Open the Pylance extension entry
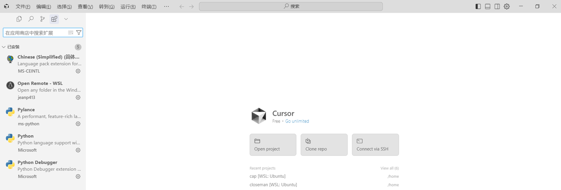The height and width of the screenshot is (190, 561). coord(43,116)
